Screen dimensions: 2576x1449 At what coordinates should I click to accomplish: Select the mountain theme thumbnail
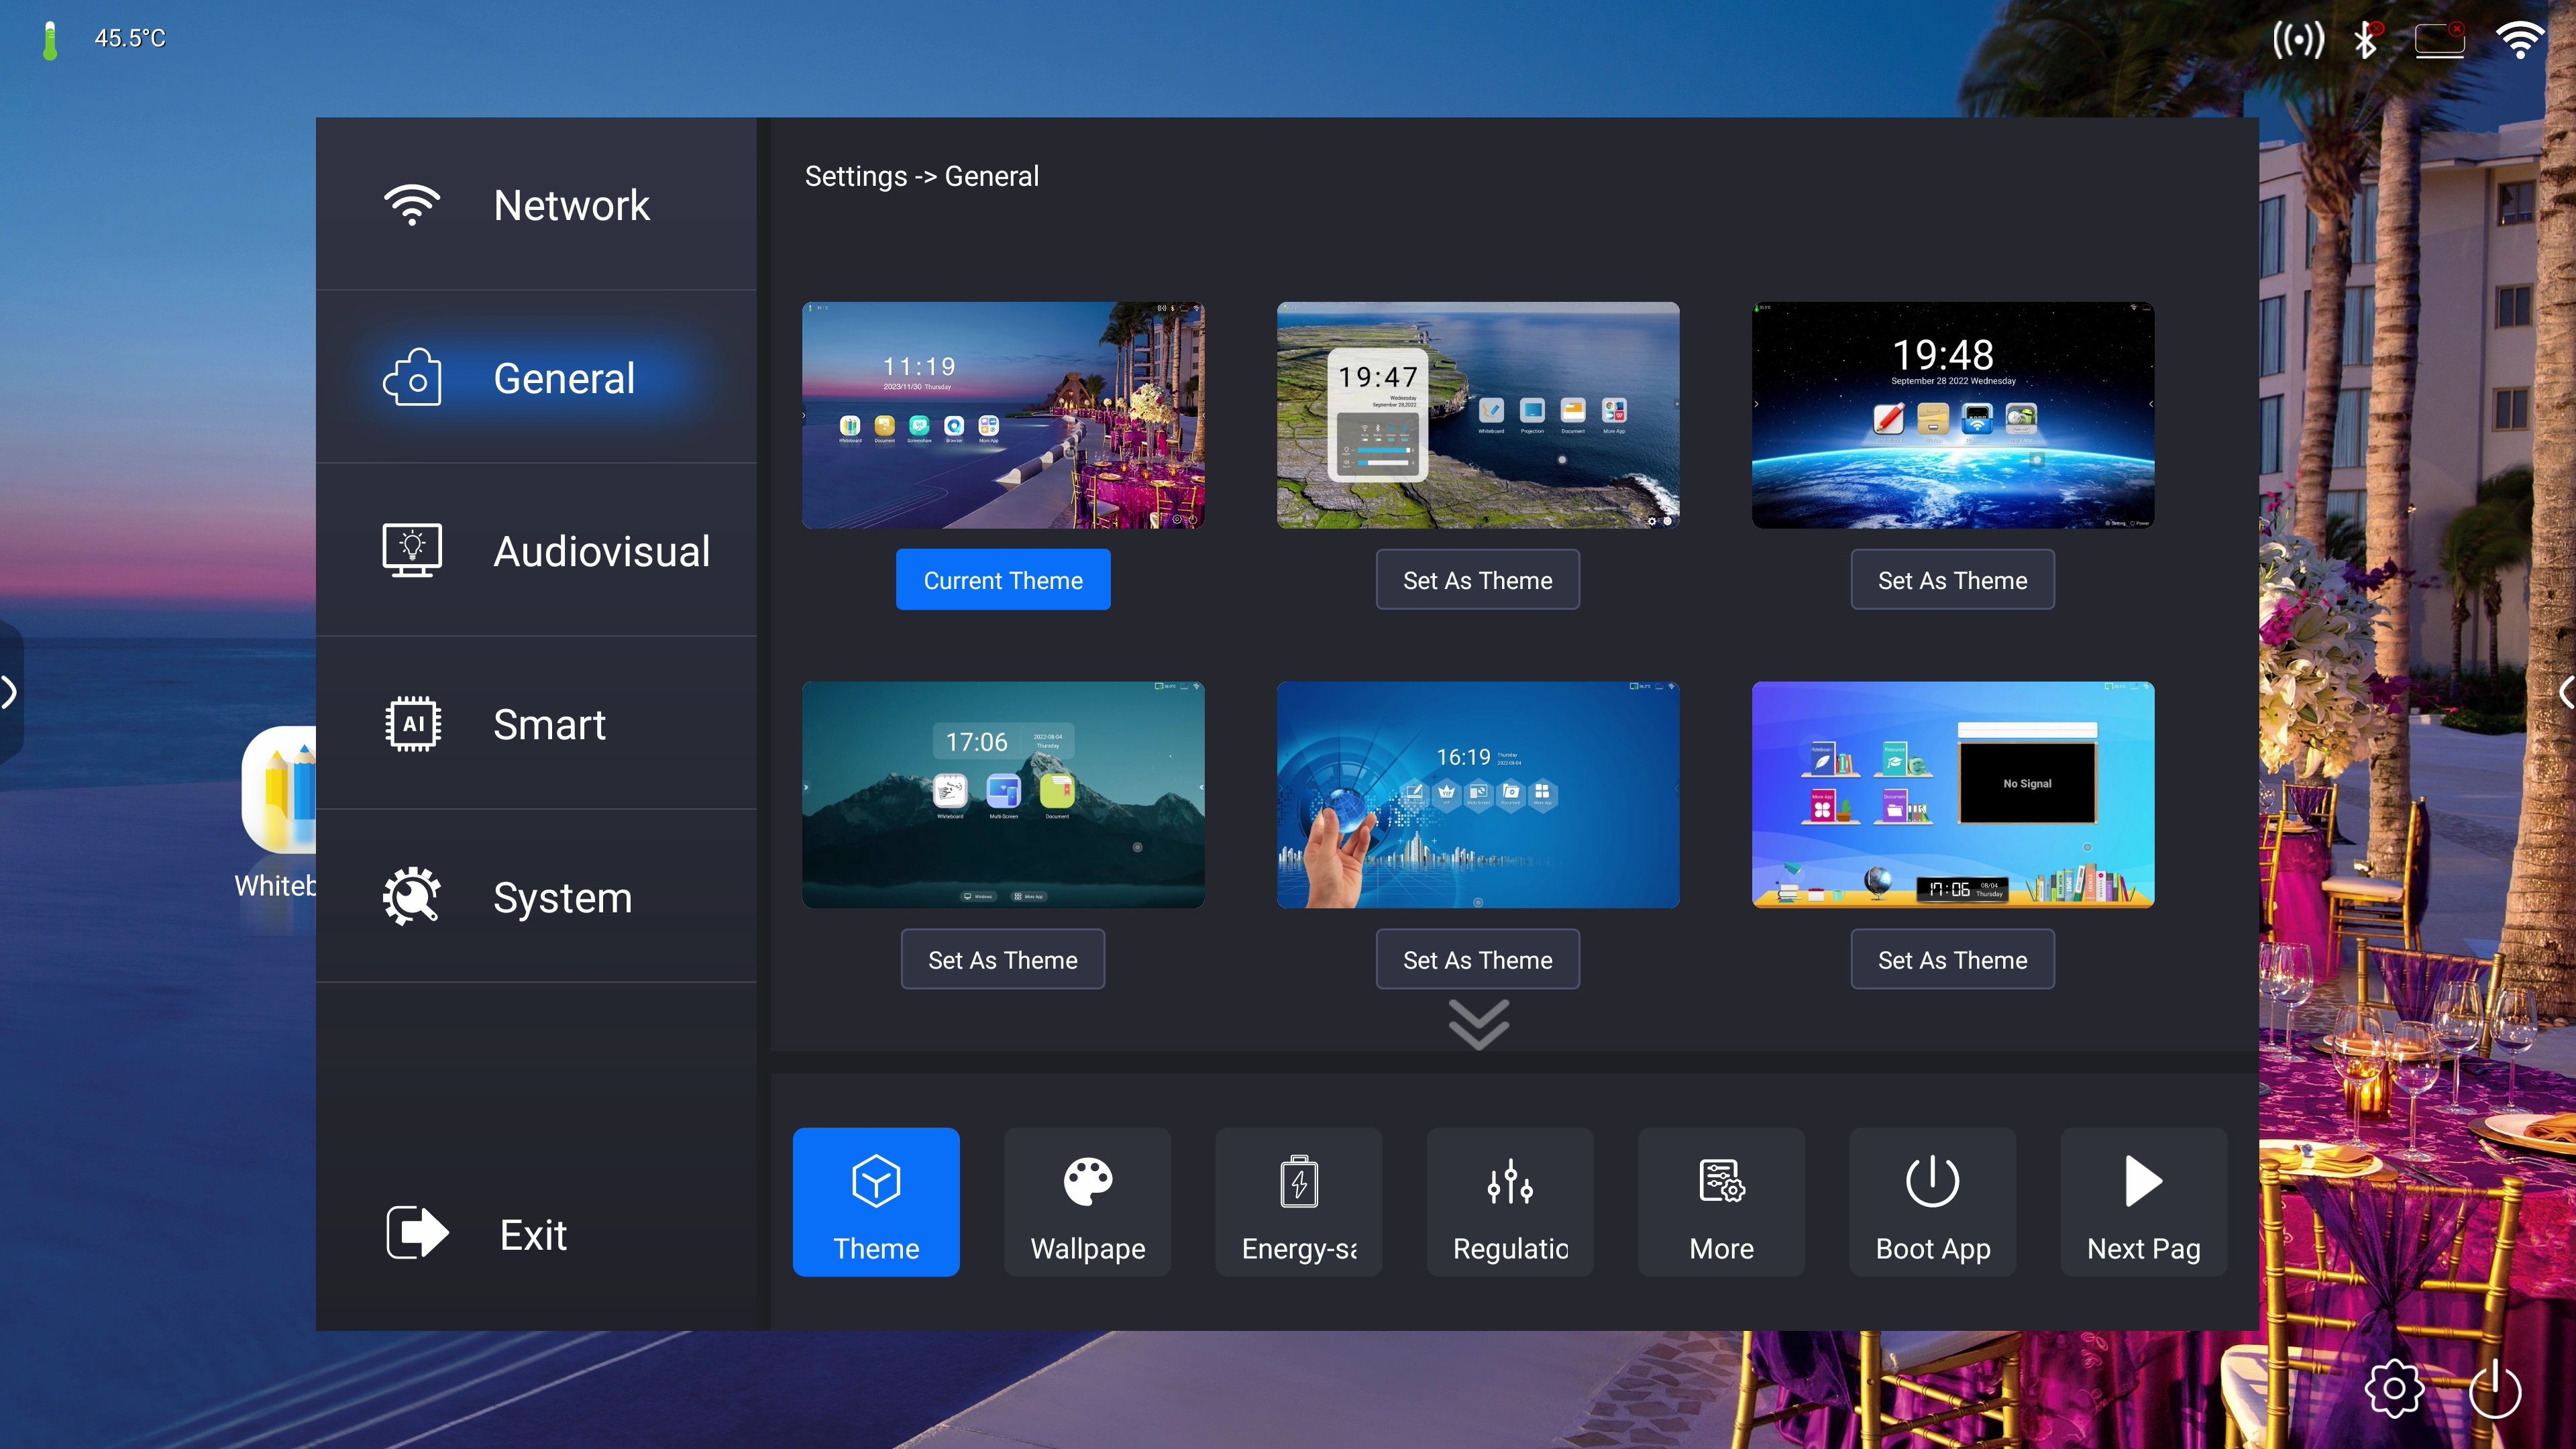click(1003, 795)
